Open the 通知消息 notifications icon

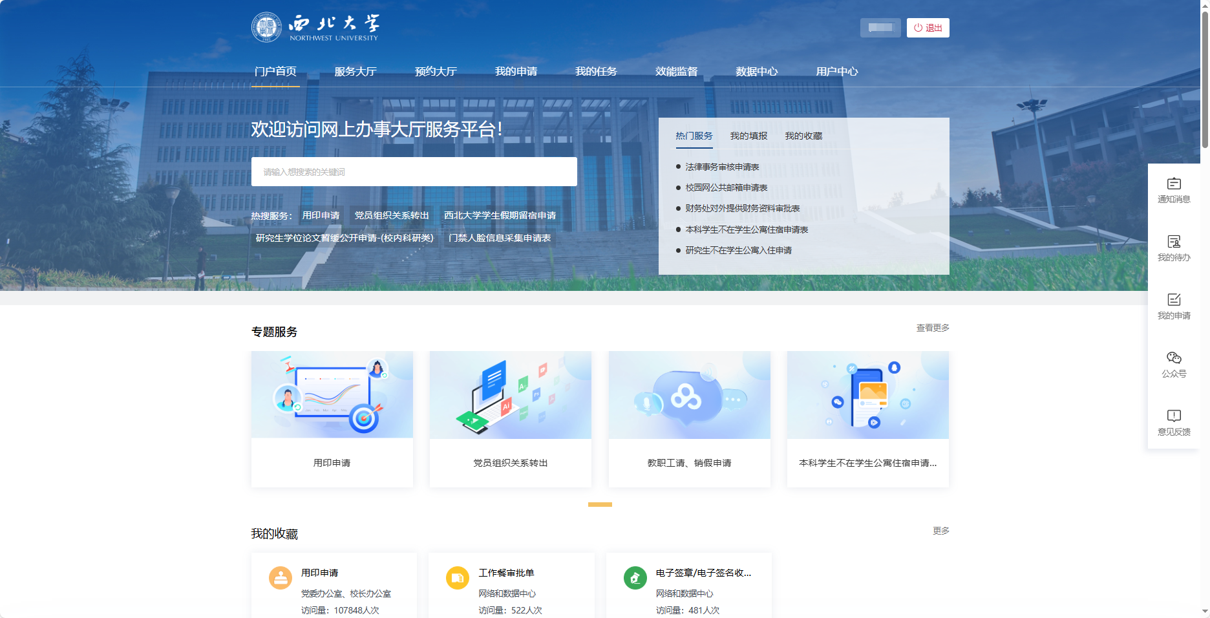(x=1173, y=184)
